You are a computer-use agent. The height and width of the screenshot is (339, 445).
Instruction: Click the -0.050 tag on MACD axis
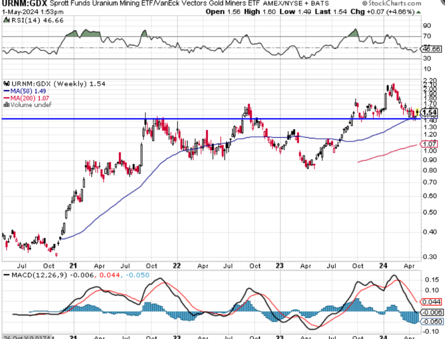[x=432, y=321]
